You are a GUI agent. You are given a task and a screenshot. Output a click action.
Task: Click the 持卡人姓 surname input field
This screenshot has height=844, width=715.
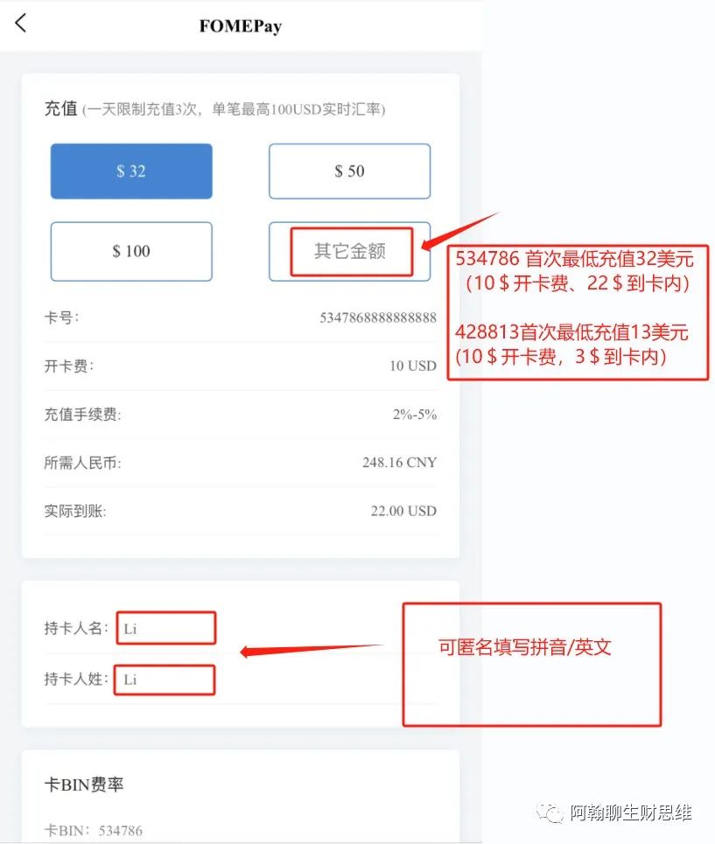165,680
